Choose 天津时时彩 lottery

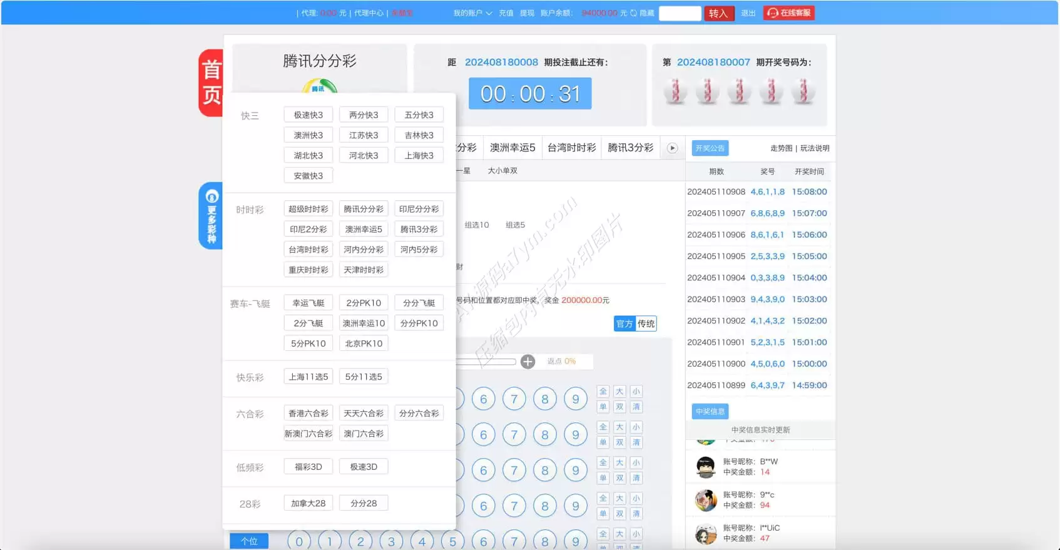point(364,270)
